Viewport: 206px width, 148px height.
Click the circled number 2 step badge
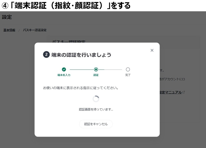click(x=46, y=54)
